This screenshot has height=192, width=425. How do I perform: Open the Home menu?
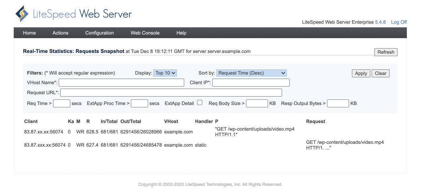coord(29,33)
